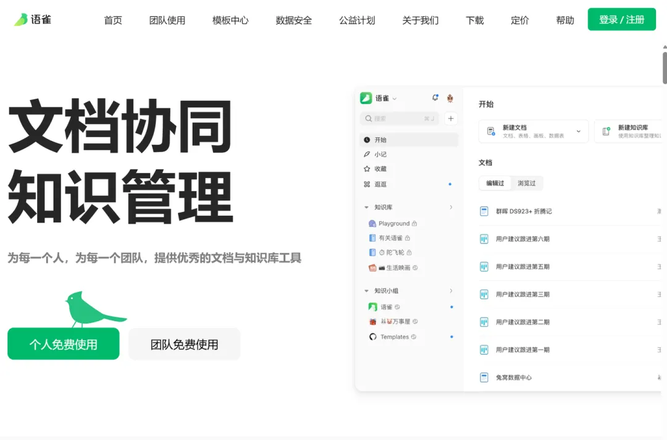
Task: Click the 新建知识库 card title
Action: tap(633, 128)
